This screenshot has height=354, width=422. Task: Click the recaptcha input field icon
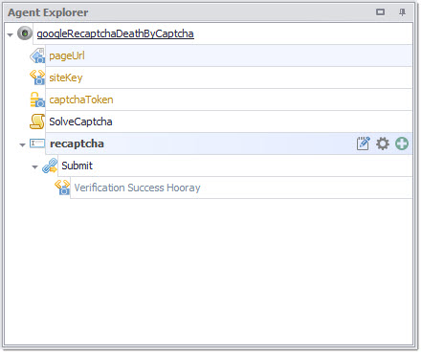[x=37, y=144]
